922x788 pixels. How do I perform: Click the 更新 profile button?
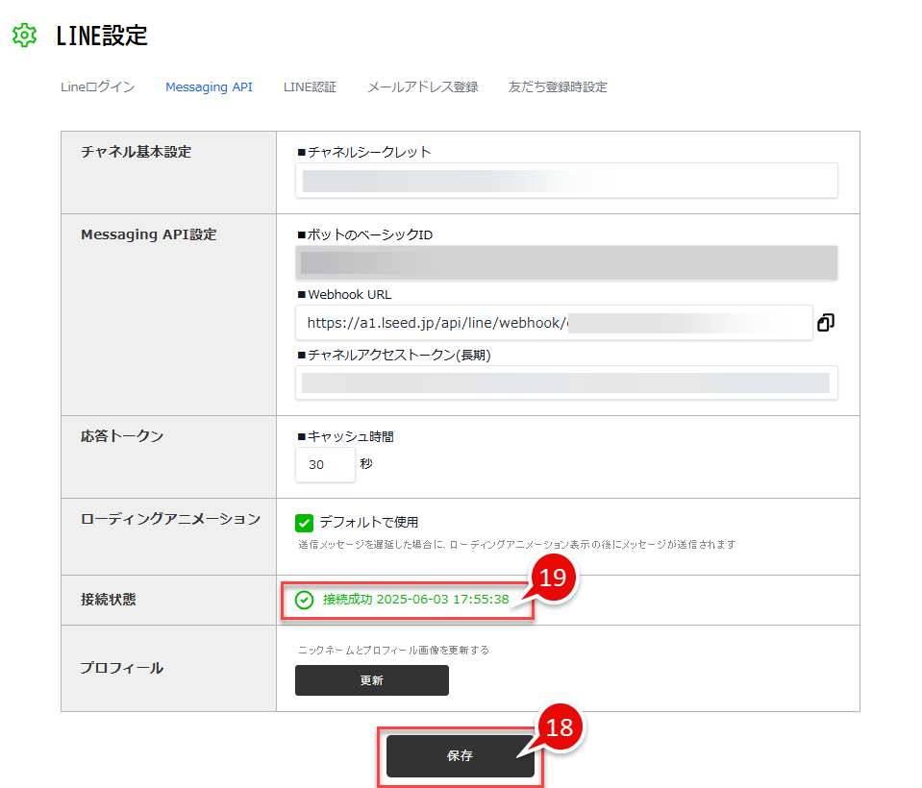coord(371,680)
